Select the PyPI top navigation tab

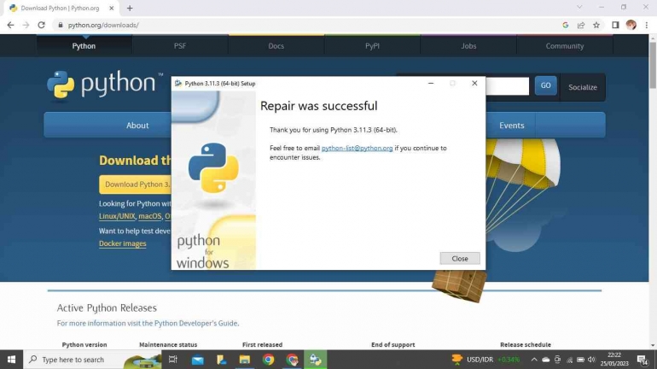pyautogui.click(x=373, y=46)
